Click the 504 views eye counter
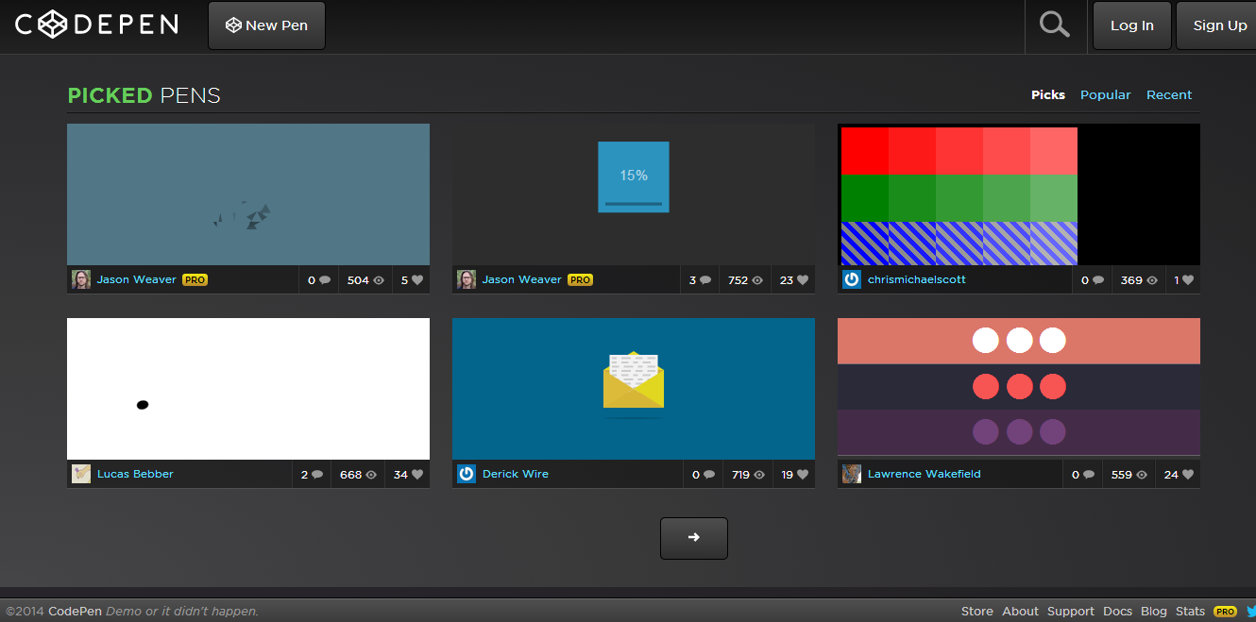Image resolution: width=1256 pixels, height=622 pixels. pyautogui.click(x=365, y=280)
